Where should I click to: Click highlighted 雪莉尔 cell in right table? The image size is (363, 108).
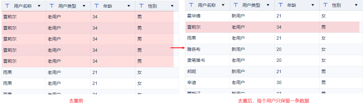click(207, 27)
